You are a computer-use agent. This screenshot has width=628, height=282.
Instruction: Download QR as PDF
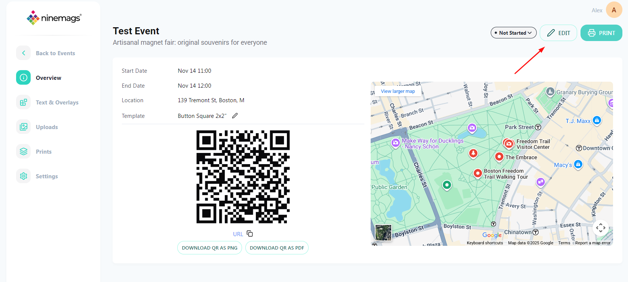(277, 248)
